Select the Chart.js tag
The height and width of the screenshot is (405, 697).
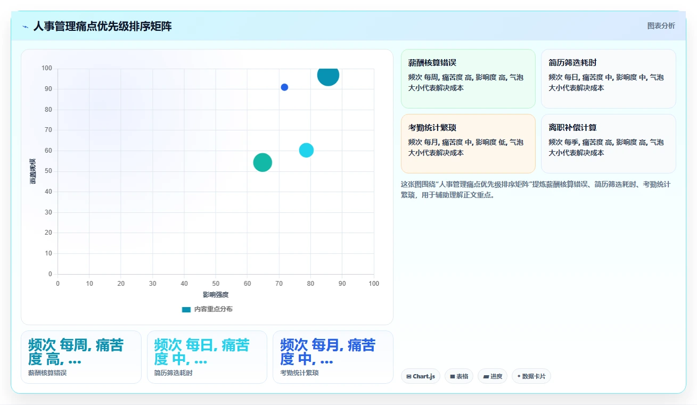421,376
